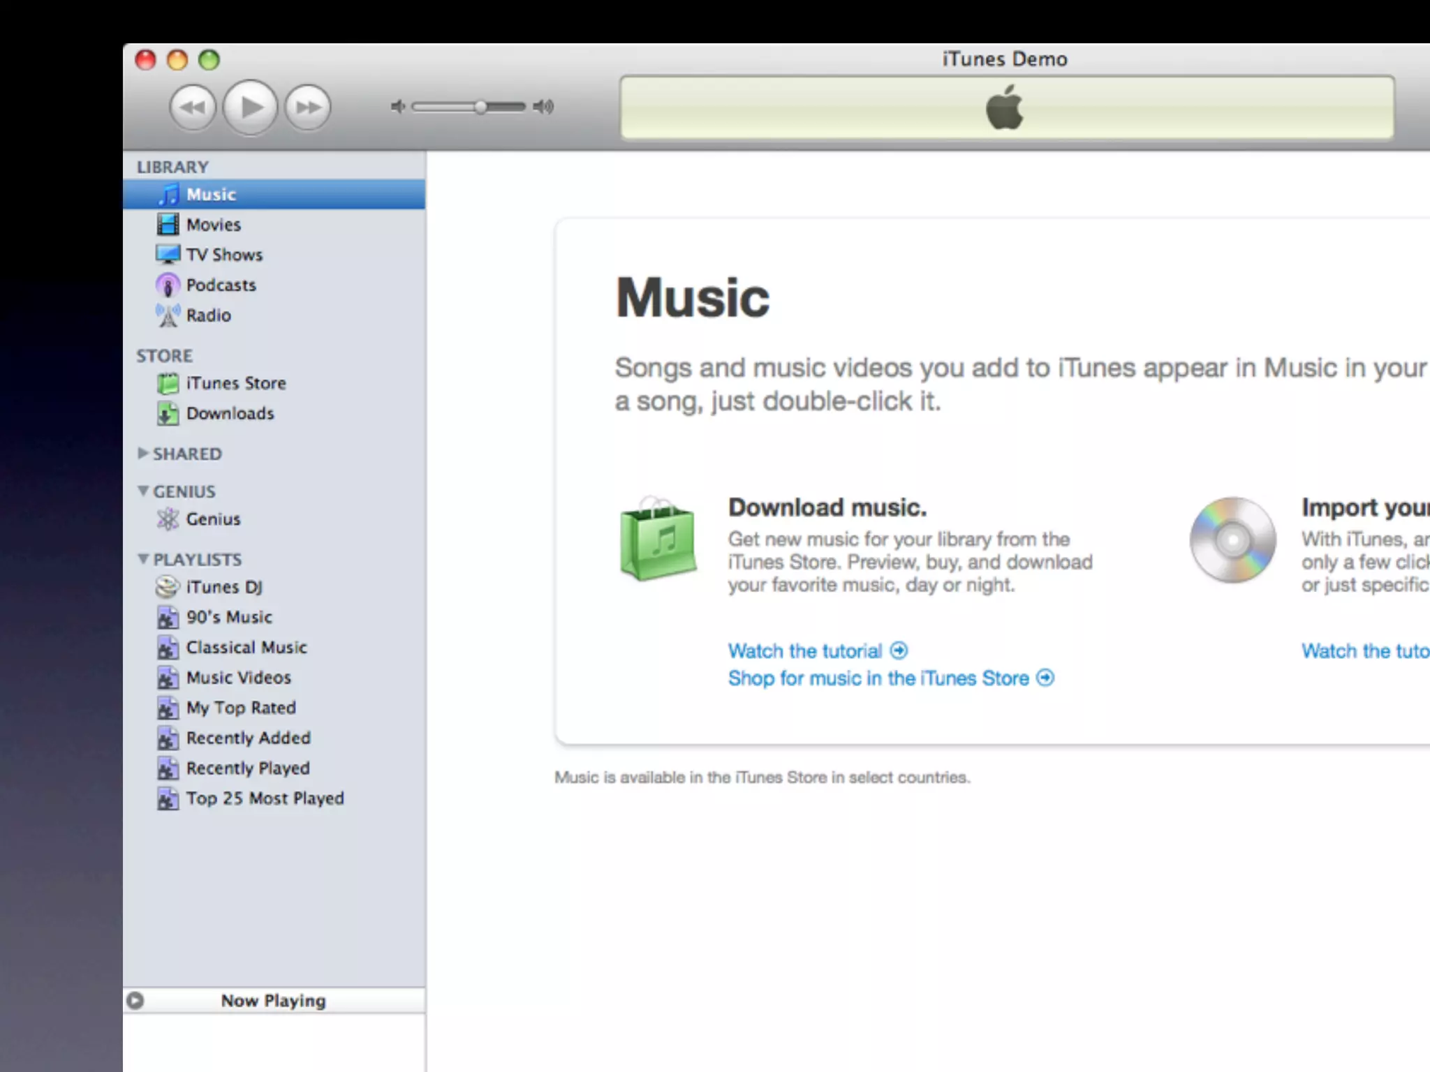Select the Classical Music playlist

(246, 648)
